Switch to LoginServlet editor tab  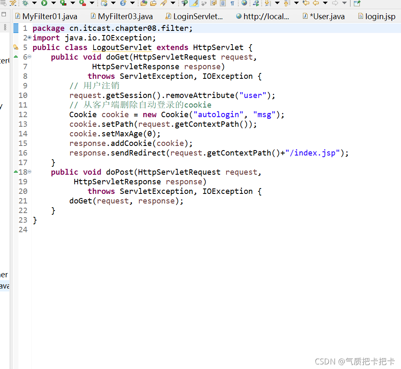pos(194,16)
